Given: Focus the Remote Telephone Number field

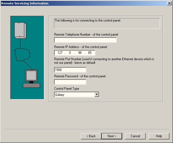Looking at the screenshot, I should [x=85, y=40].
